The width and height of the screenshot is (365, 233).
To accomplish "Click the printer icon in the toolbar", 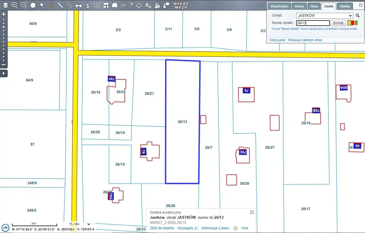I will 79,5.
